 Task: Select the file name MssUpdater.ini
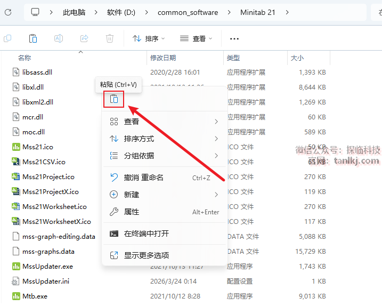(46, 281)
